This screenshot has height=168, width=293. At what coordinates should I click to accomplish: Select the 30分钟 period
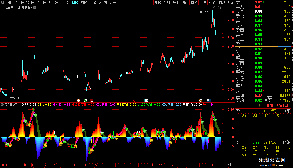click(53, 2)
